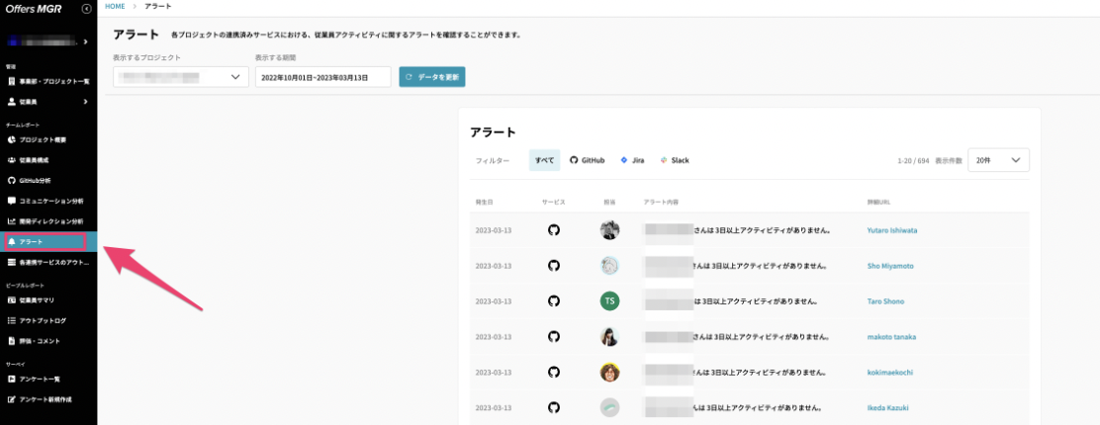Click the データを更新 button

pos(432,77)
